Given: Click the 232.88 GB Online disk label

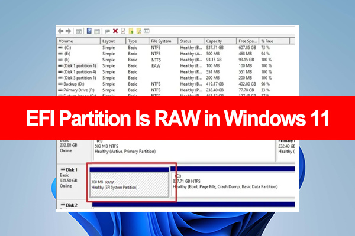Looking at the screenshot, I should coord(69,148).
